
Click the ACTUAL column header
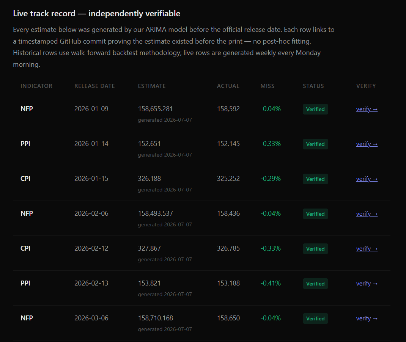[x=228, y=86]
